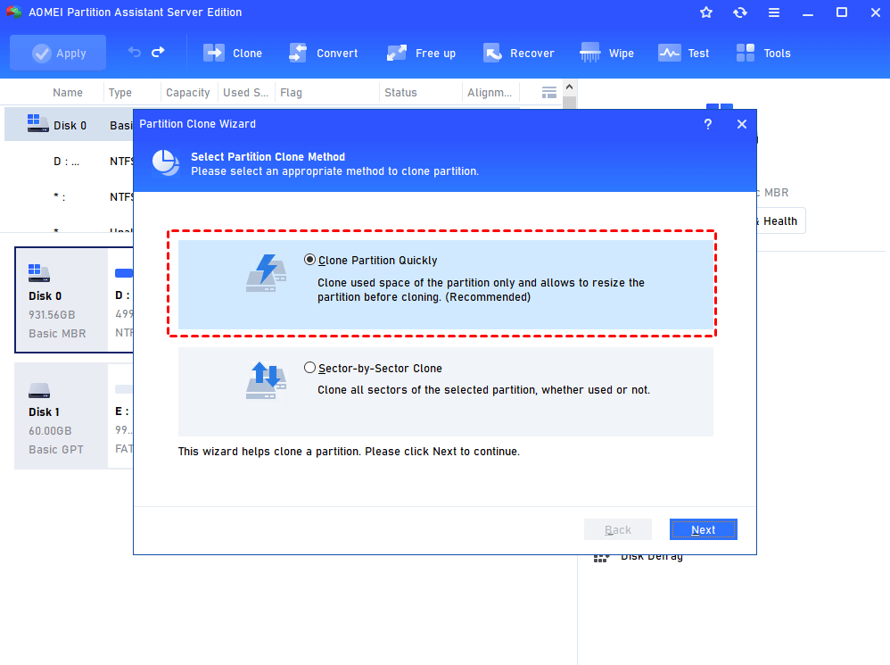The height and width of the screenshot is (665, 890).
Task: Sort by Alignment column header
Action: pyautogui.click(x=490, y=92)
